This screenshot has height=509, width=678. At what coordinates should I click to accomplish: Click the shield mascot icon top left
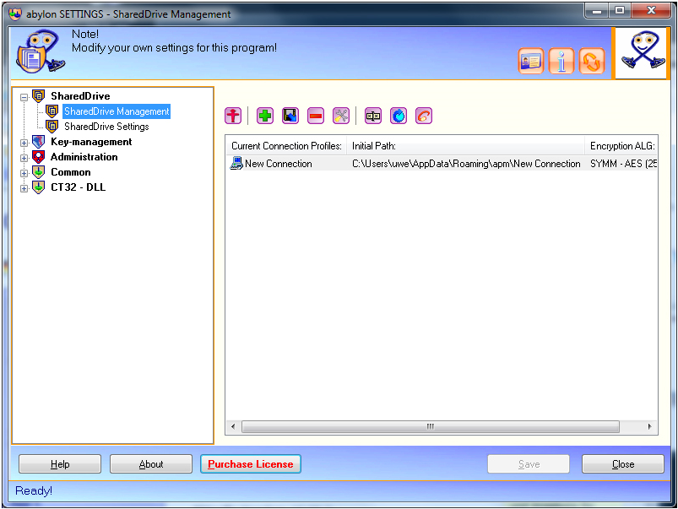40,51
